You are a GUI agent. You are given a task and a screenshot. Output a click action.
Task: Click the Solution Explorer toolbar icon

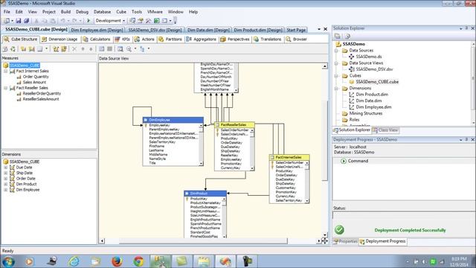[x=132, y=21]
